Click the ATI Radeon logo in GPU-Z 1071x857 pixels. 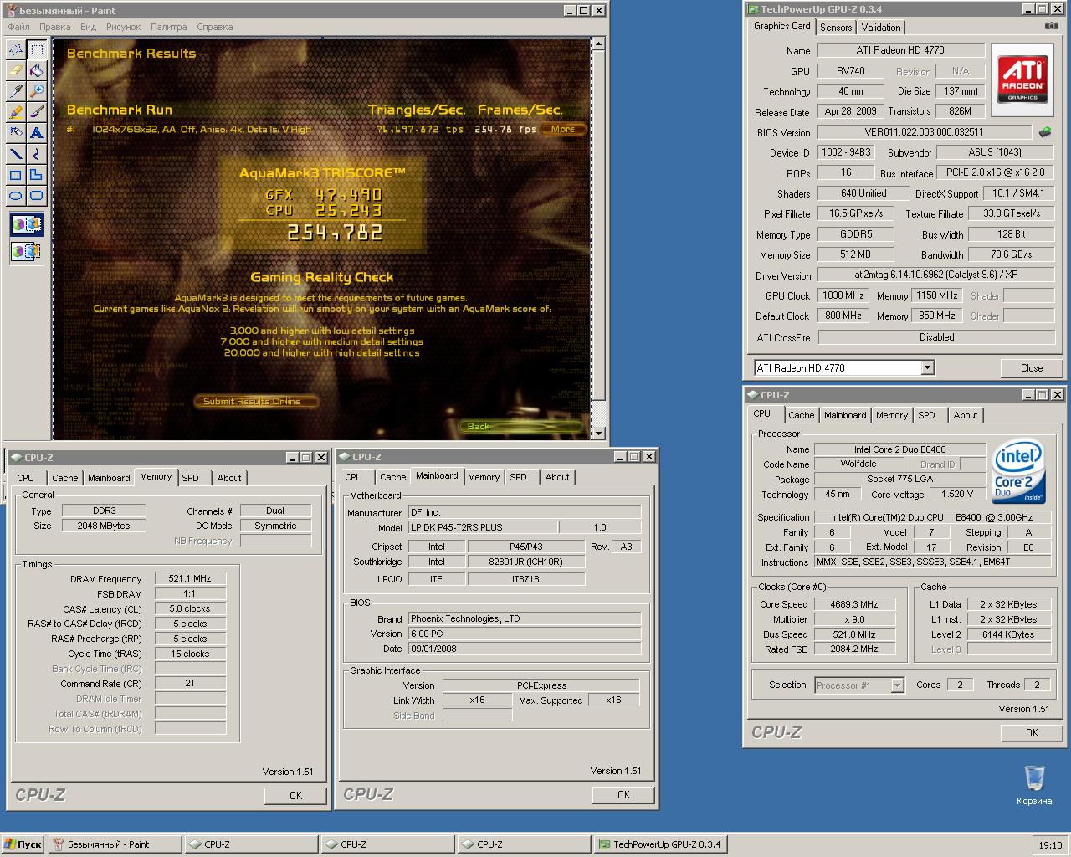(1022, 80)
